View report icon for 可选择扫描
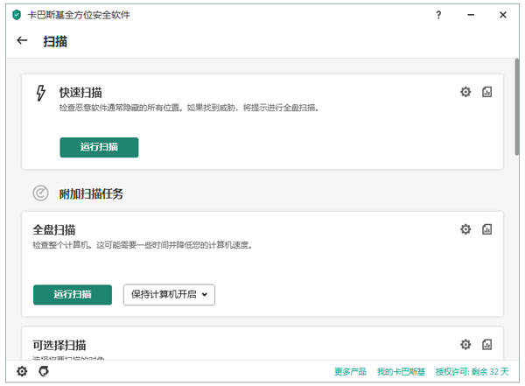525x386 pixels. (x=486, y=345)
